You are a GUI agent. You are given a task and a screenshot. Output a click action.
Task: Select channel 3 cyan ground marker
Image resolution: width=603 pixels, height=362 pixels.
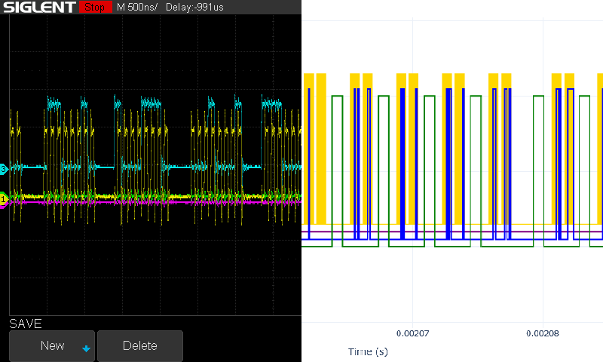[x=4, y=169]
